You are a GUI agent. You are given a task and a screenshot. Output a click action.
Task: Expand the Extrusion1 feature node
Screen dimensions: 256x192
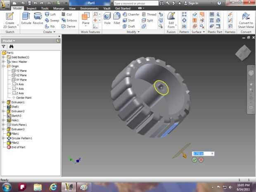(x=3, y=102)
